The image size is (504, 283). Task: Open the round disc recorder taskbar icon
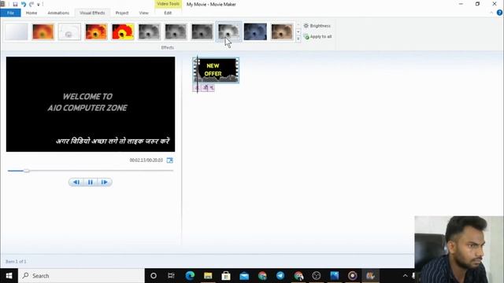click(x=352, y=276)
